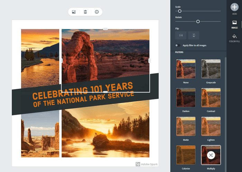Shuffle the Multiply filter variation

coord(211,155)
